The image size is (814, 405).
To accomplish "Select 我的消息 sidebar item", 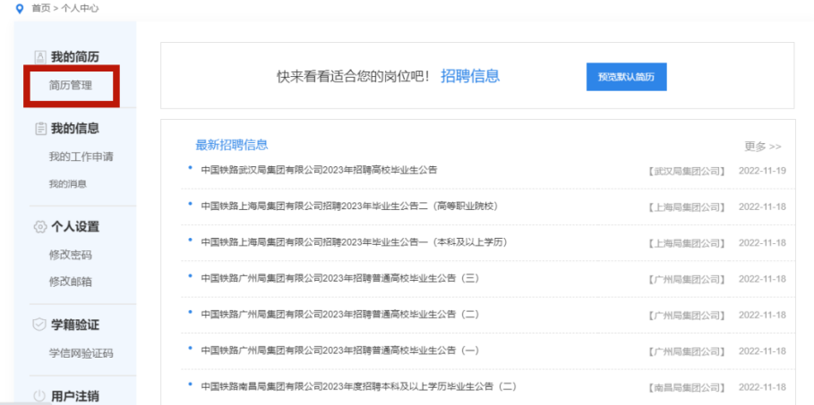I will point(68,183).
